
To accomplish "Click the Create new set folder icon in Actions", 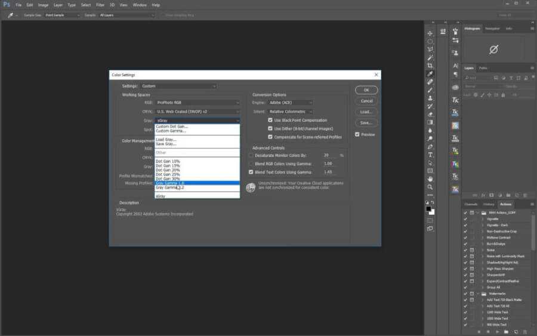I will coord(506,332).
